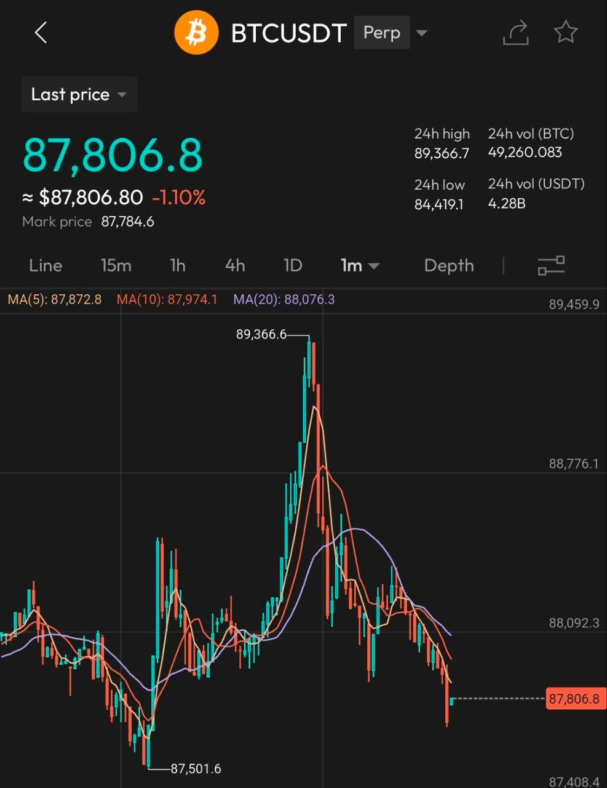
Task: Tap the 88,092.3 price axis label
Action: tap(574, 623)
